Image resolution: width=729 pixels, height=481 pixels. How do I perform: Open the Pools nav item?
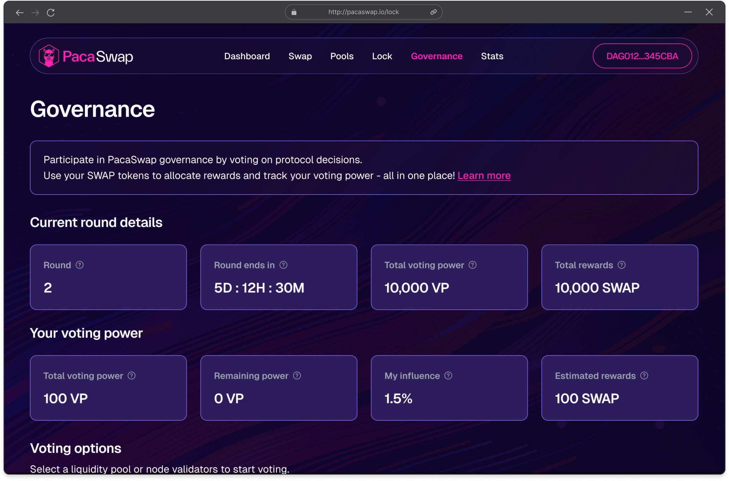click(342, 56)
